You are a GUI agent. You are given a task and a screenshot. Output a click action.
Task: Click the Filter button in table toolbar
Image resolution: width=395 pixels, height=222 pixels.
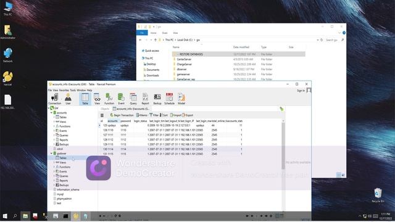pyautogui.click(x=154, y=115)
